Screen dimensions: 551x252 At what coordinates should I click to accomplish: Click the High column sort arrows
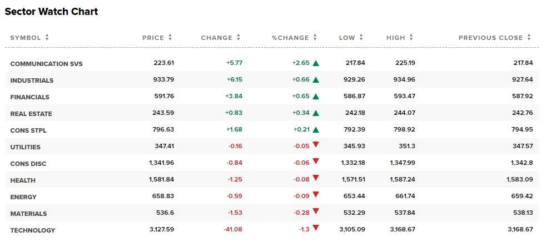click(411, 38)
